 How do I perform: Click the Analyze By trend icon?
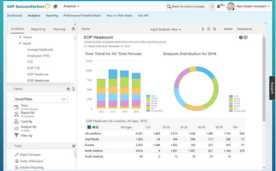click(x=16, y=128)
